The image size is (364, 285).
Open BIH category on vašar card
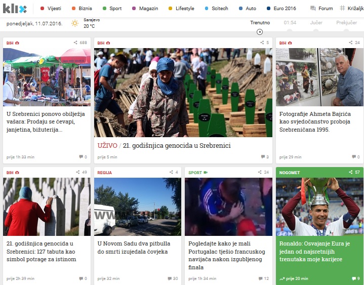(10, 43)
